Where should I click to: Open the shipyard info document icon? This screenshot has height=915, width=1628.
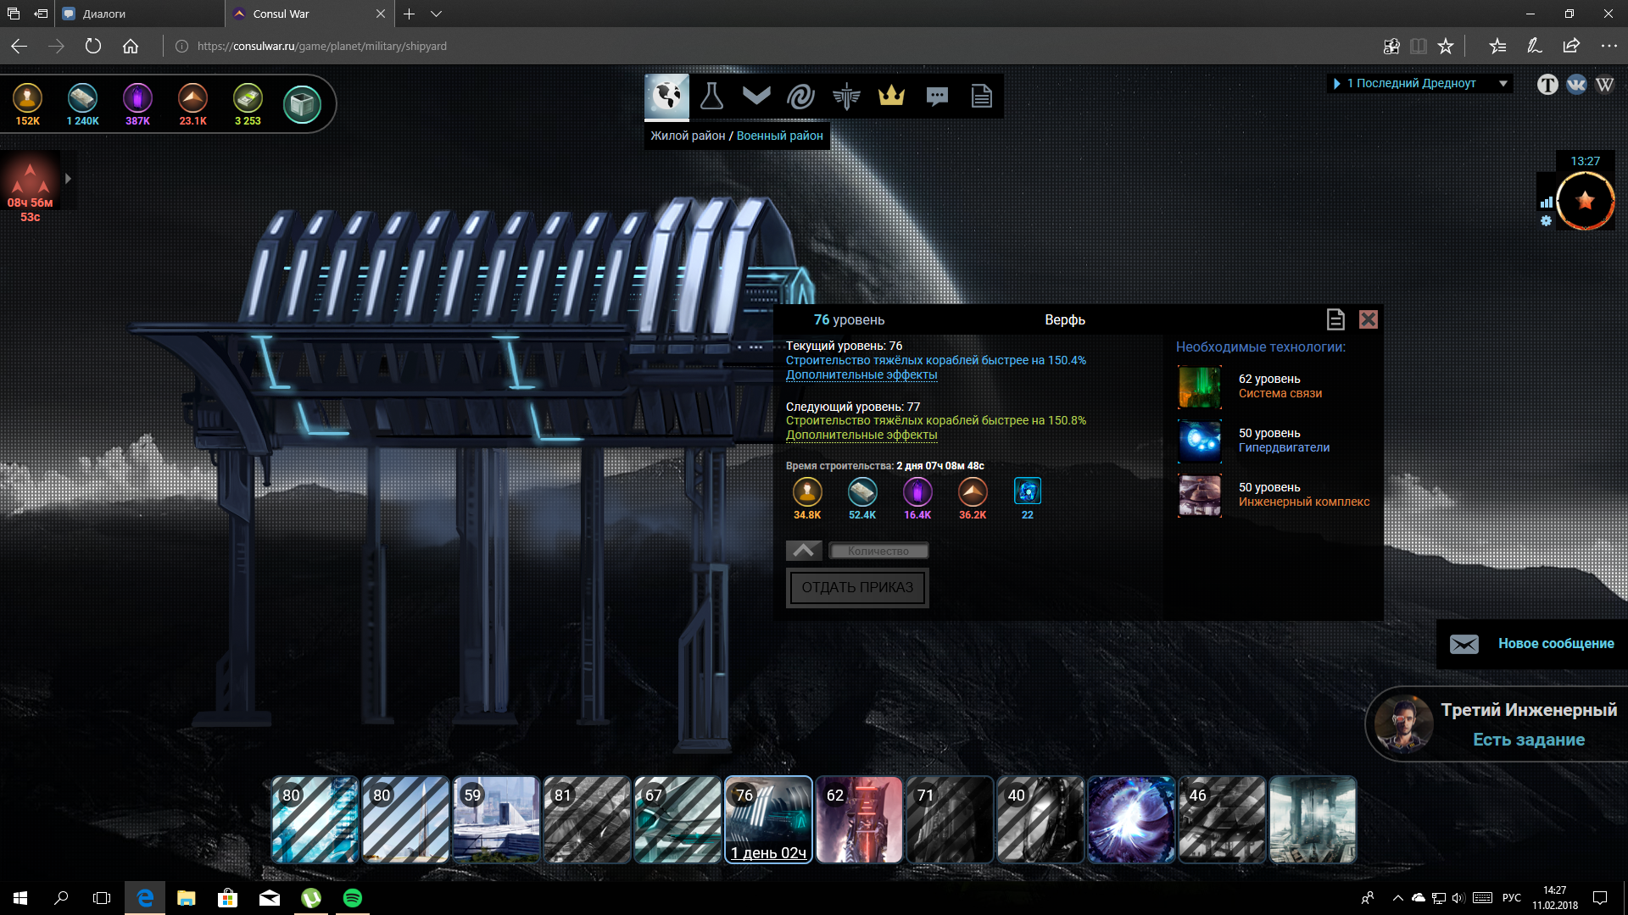pos(1335,319)
